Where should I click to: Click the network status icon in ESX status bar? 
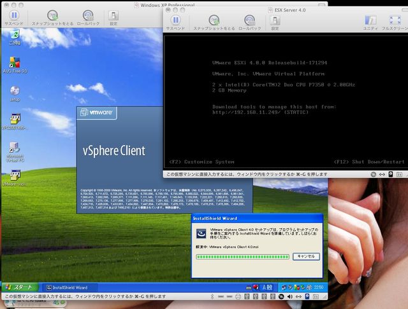tap(382, 174)
